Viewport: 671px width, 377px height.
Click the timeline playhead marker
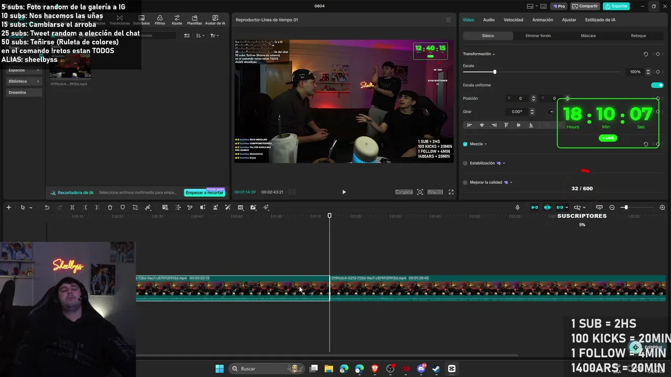329,215
